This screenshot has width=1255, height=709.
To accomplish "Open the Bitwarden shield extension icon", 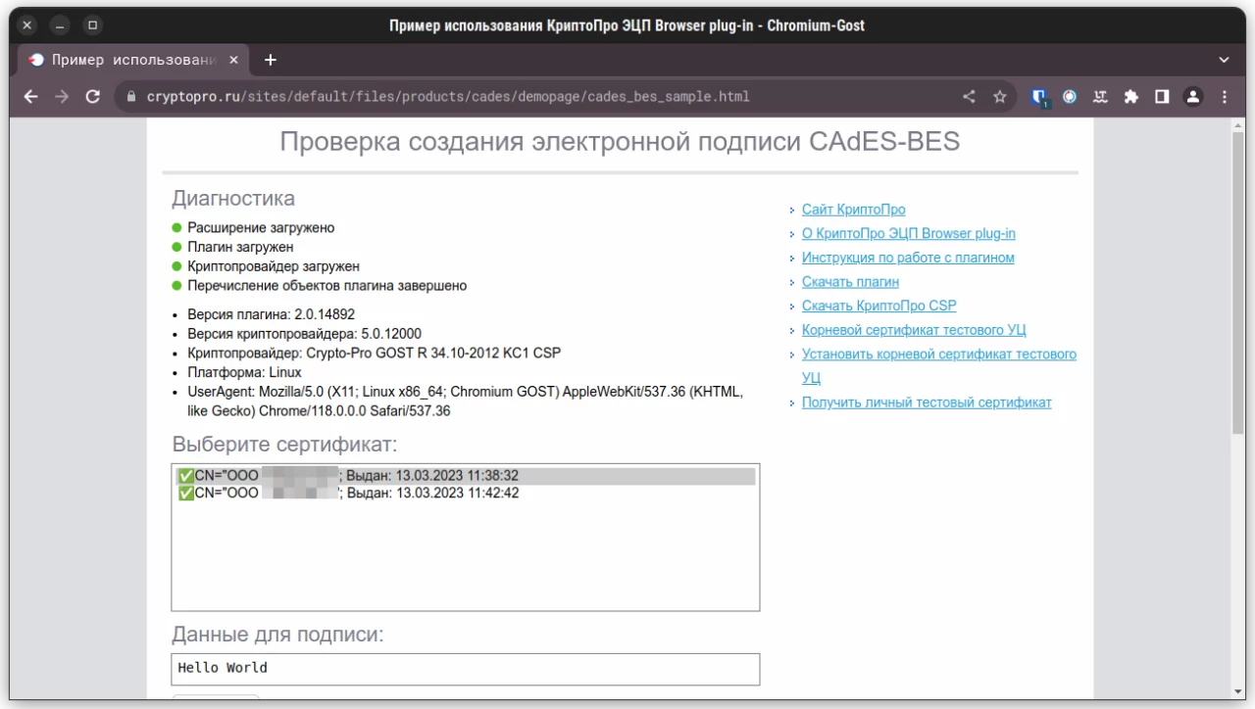I will [x=1040, y=97].
